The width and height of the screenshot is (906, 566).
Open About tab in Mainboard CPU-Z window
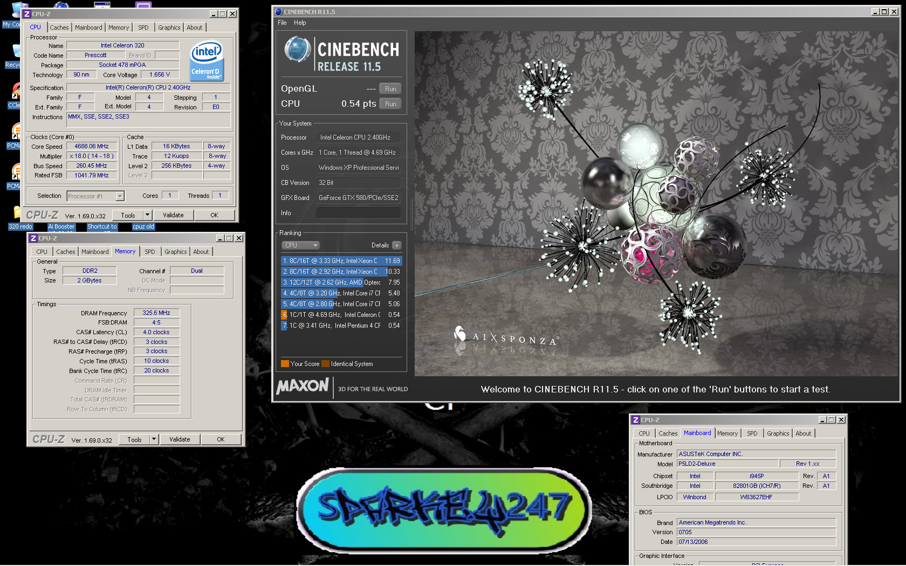804,433
